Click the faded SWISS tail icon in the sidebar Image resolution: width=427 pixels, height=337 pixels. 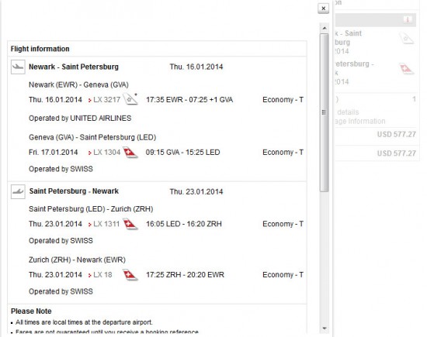coord(406,68)
